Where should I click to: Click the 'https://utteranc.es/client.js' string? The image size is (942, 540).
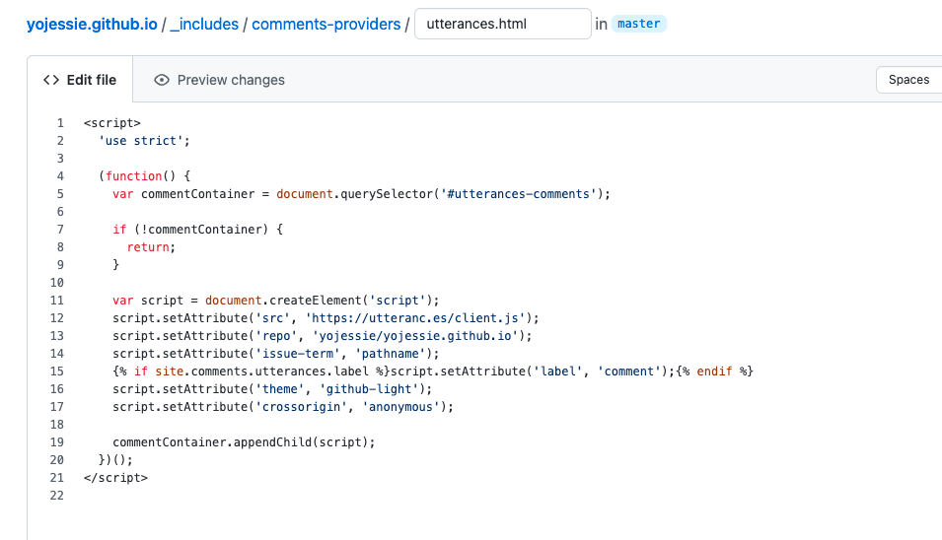(415, 318)
